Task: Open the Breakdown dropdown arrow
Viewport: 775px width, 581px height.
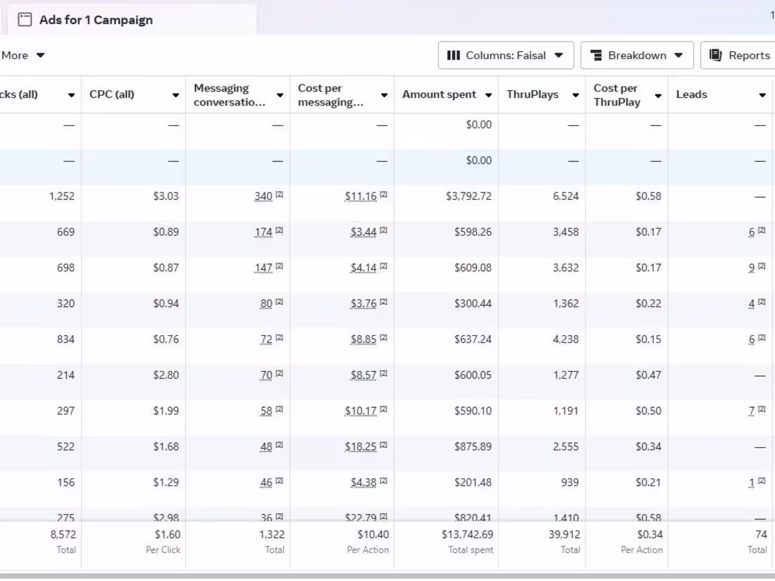Action: pos(678,56)
